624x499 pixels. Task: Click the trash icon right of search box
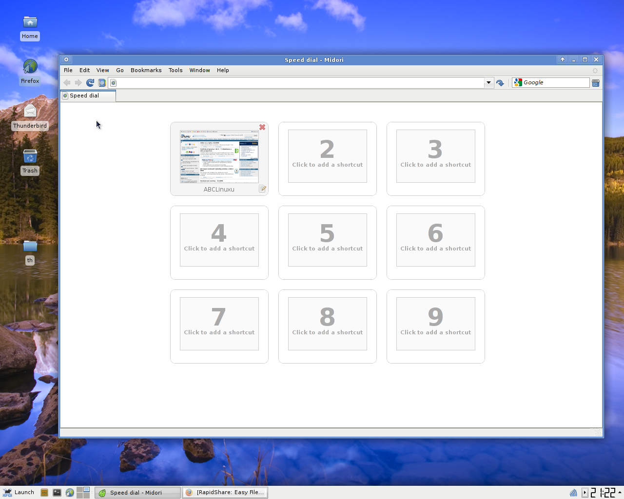595,83
